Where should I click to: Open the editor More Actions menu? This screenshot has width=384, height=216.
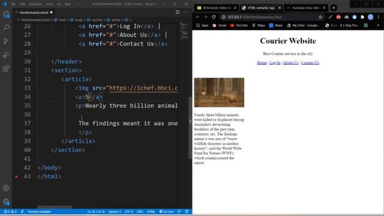coord(185,12)
